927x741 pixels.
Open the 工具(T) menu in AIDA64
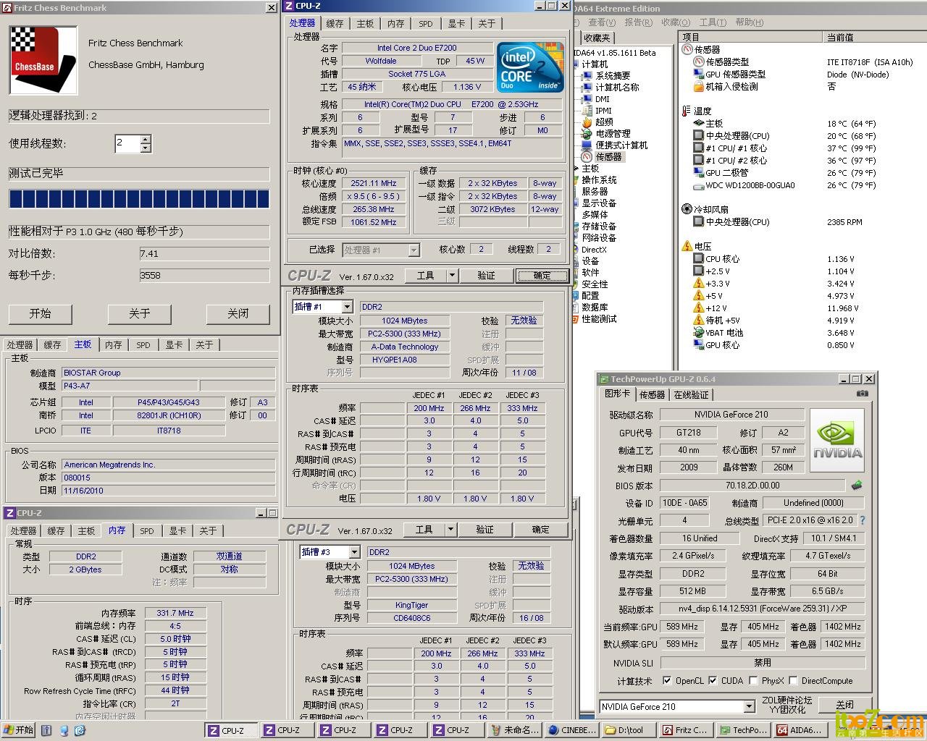click(x=713, y=22)
